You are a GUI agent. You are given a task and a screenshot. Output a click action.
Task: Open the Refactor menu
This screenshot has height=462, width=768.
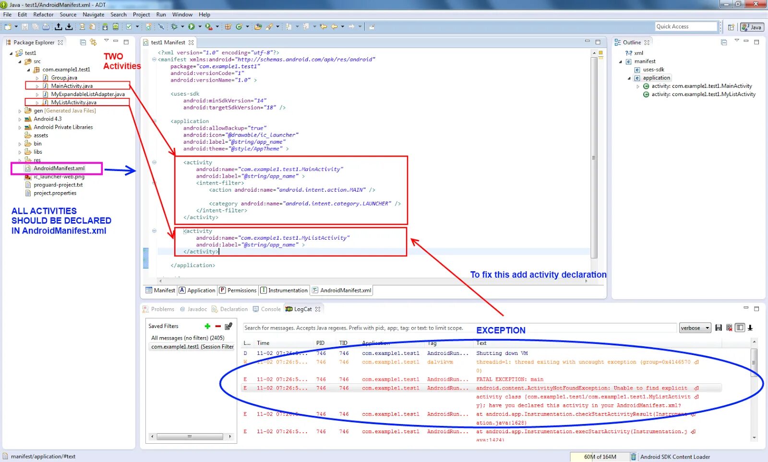click(43, 14)
